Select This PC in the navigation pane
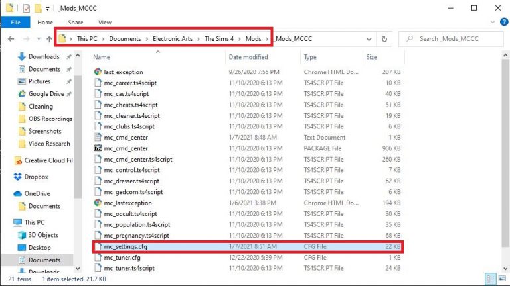 tap(34, 222)
